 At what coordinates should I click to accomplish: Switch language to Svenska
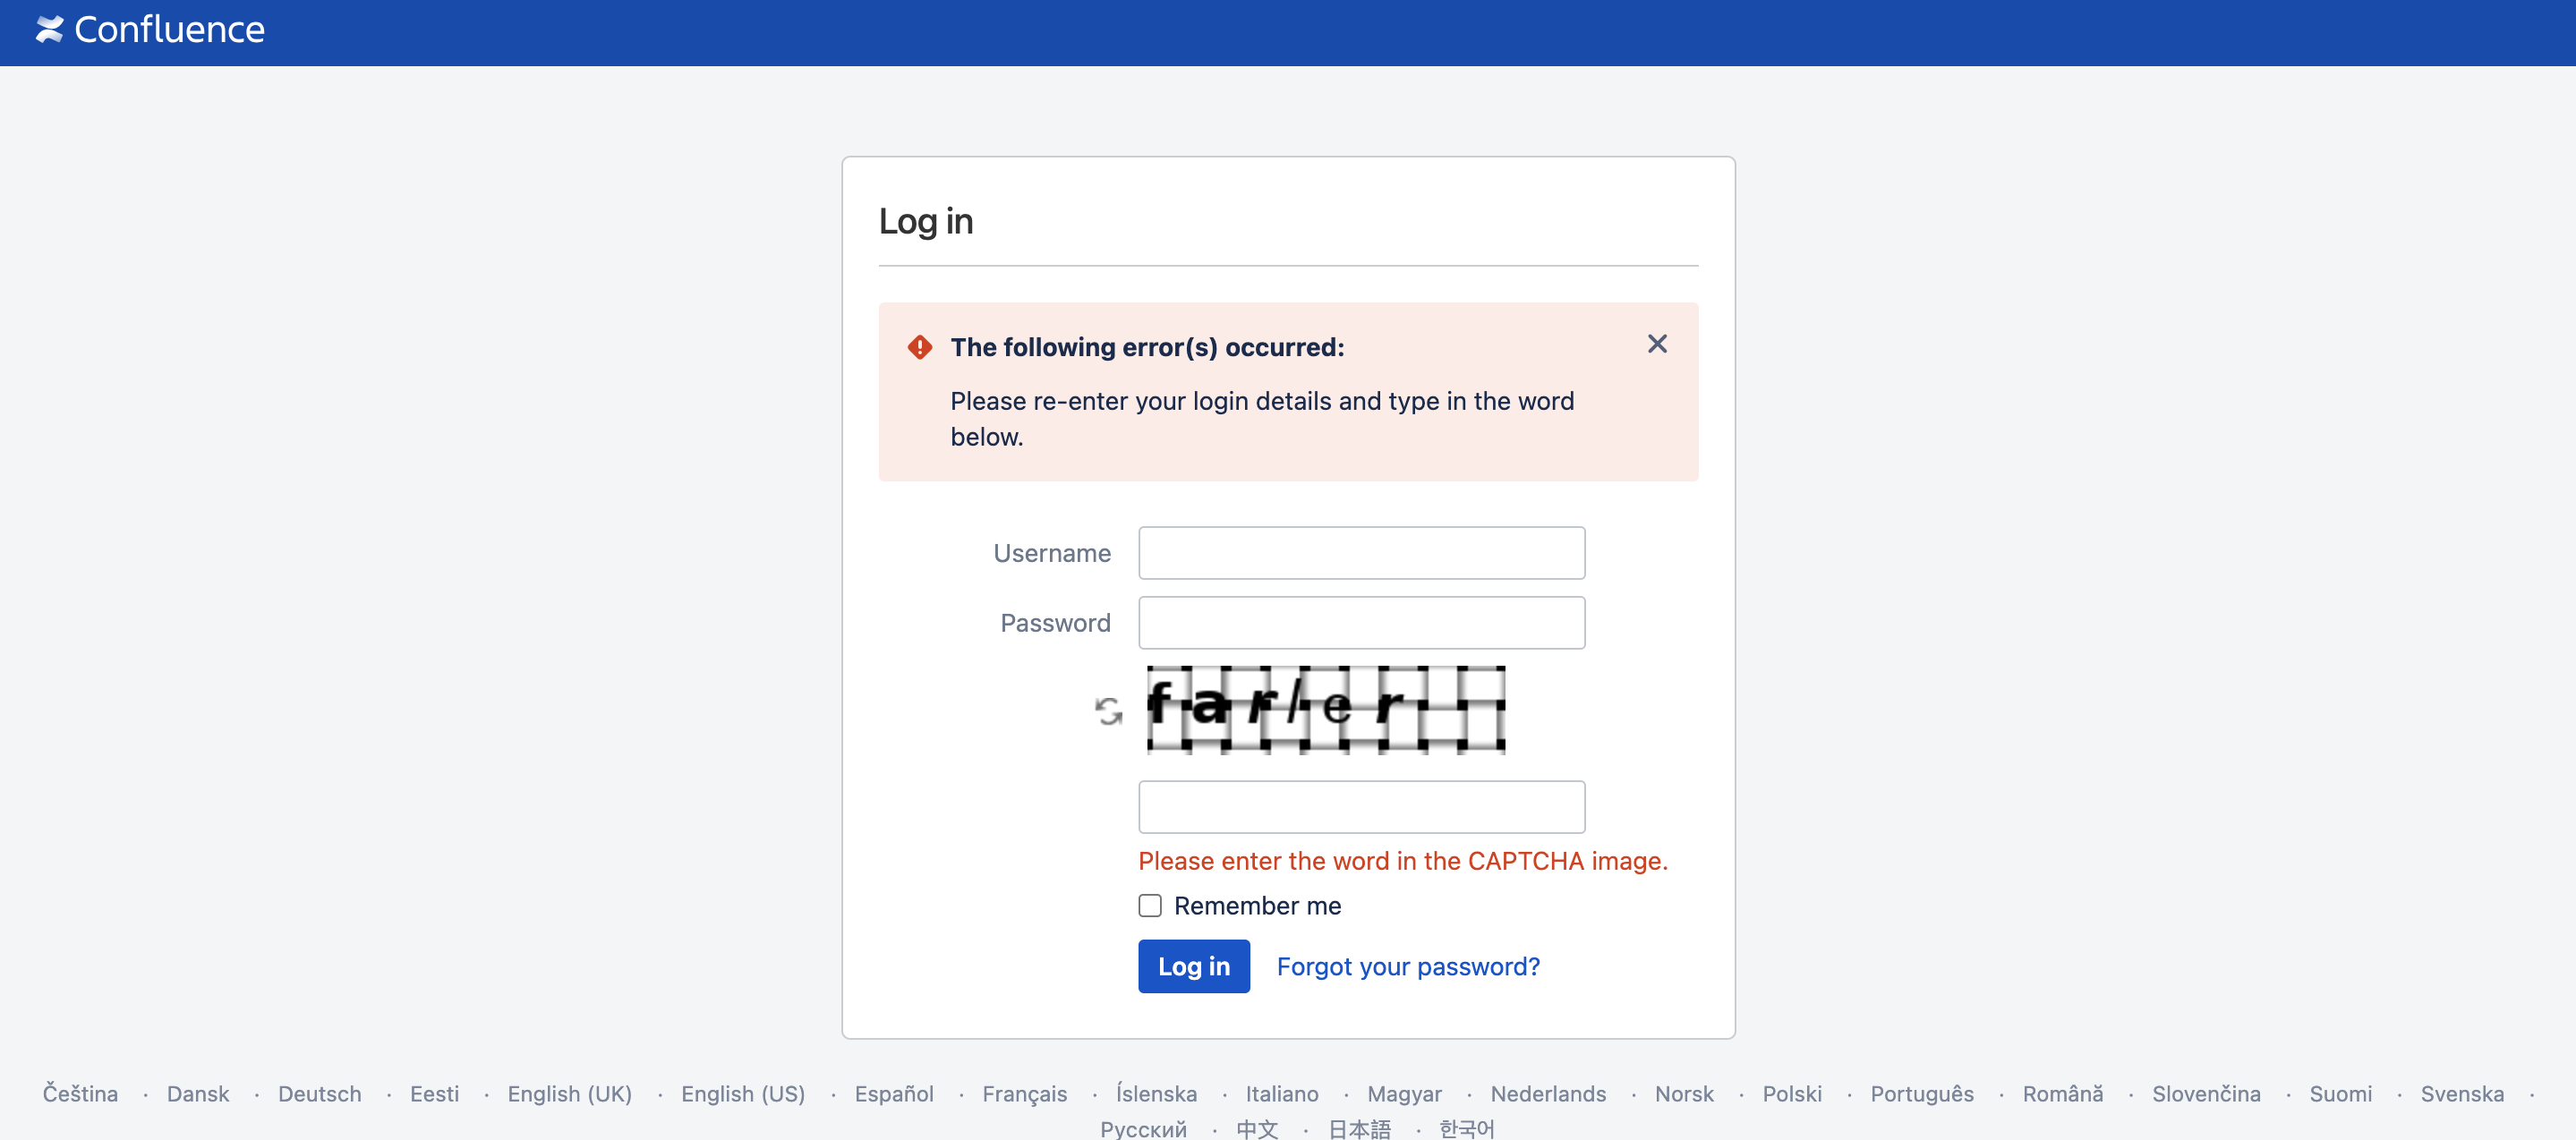tap(2462, 1093)
